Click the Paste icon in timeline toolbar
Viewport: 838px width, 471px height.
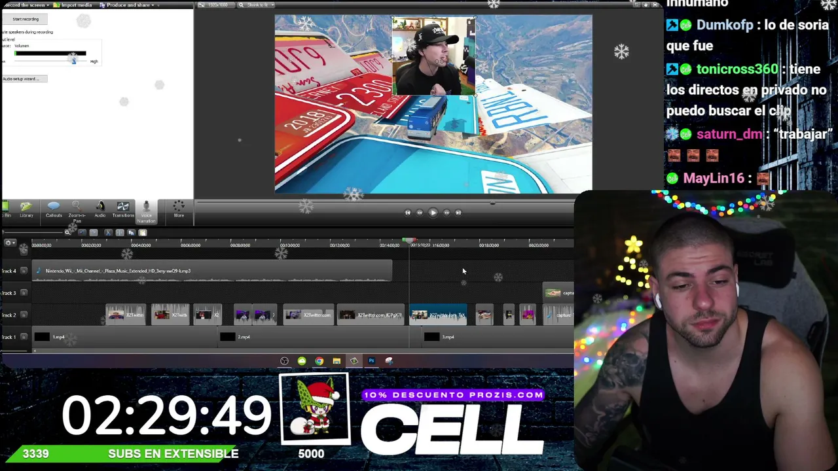tap(143, 232)
